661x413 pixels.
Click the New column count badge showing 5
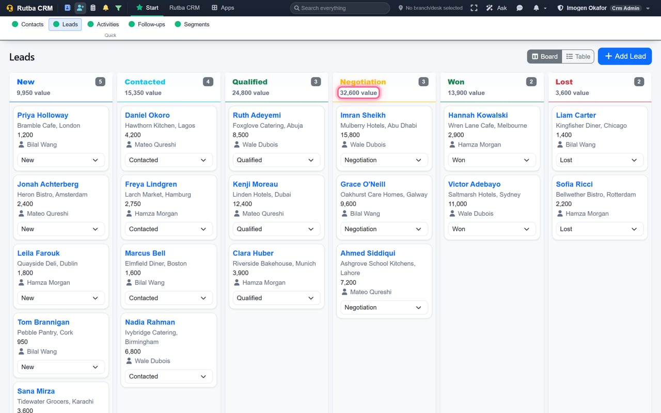coord(100,82)
